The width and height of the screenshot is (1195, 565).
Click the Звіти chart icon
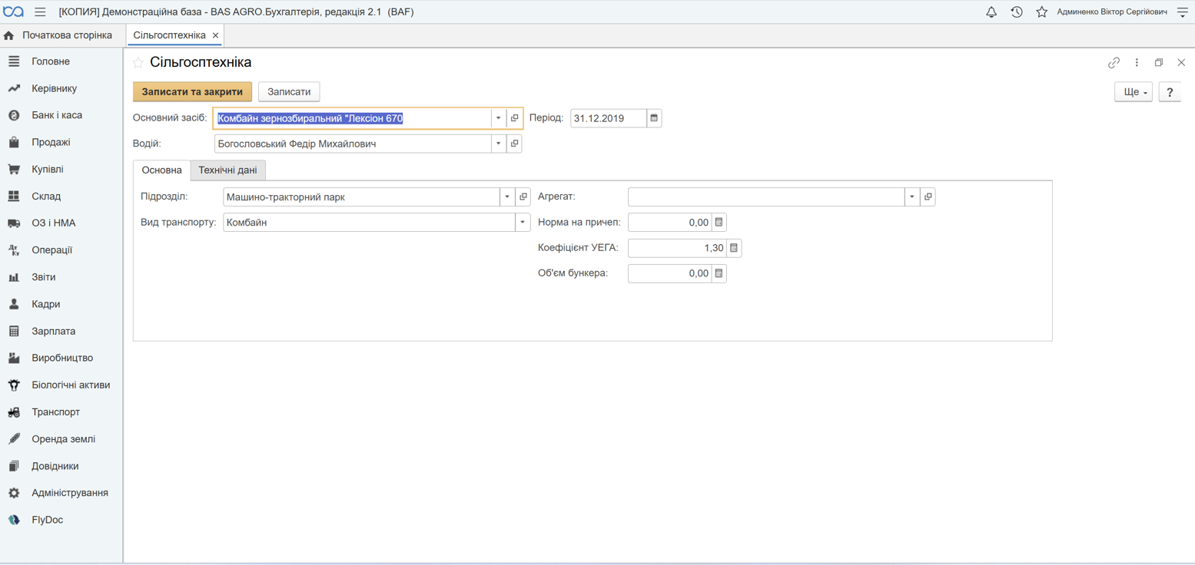coord(14,277)
